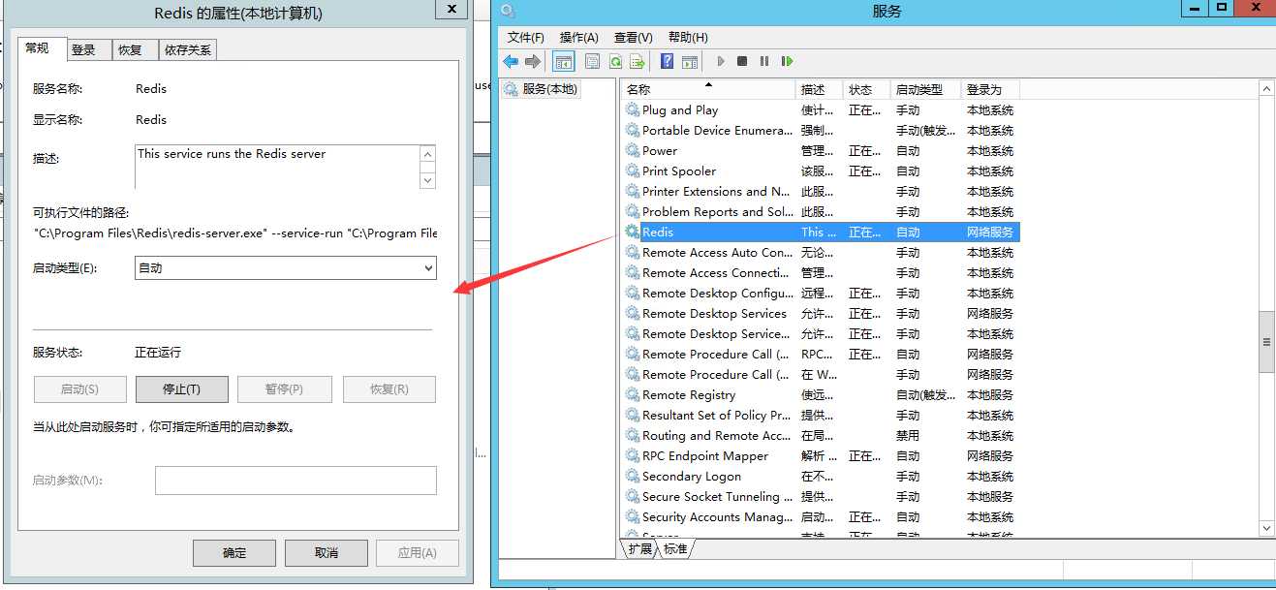
Task: Click the Start Service play icon
Action: [721, 61]
